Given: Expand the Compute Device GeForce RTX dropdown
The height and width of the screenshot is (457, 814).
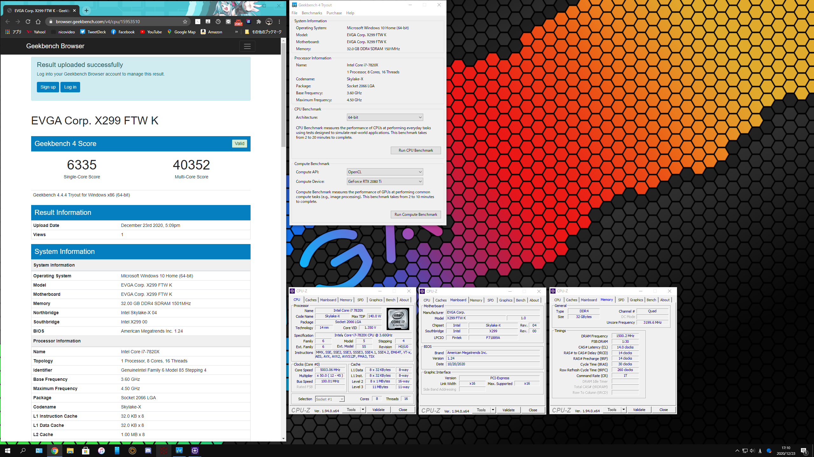Looking at the screenshot, I should 385,182.
